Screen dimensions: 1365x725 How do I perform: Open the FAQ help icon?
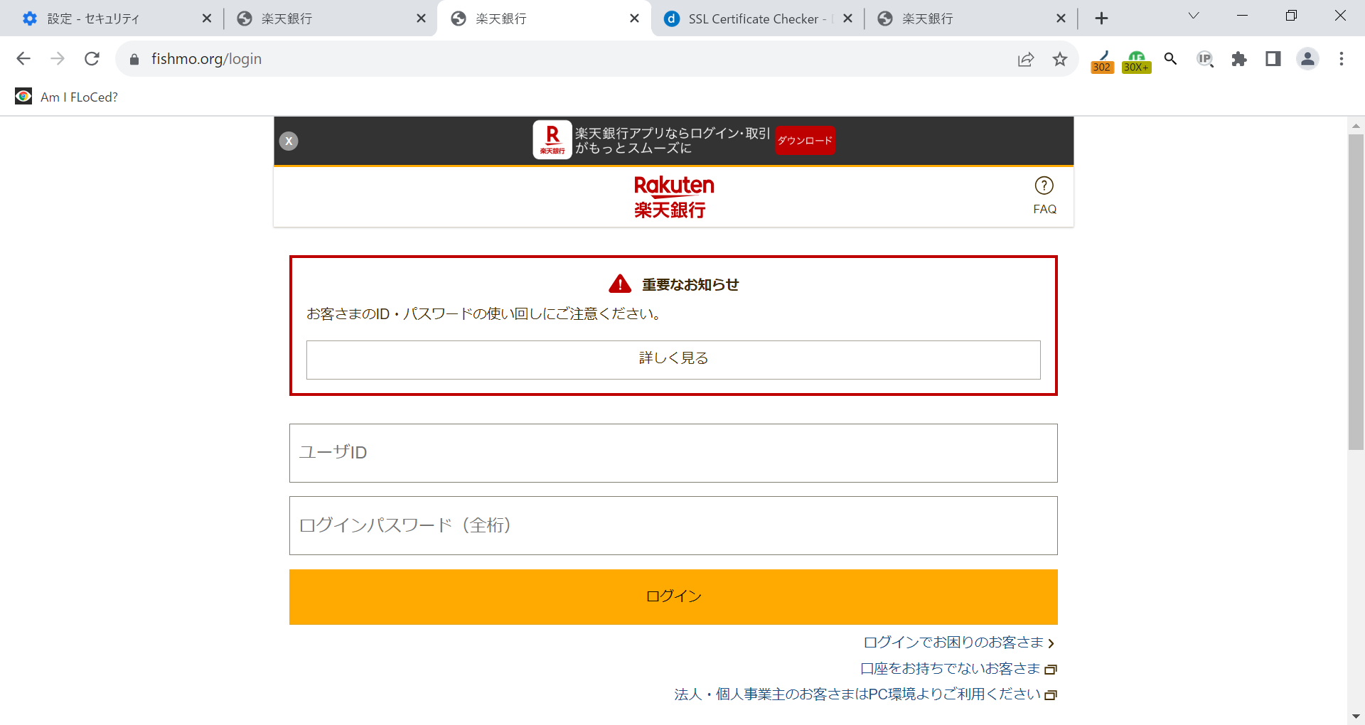click(1044, 195)
